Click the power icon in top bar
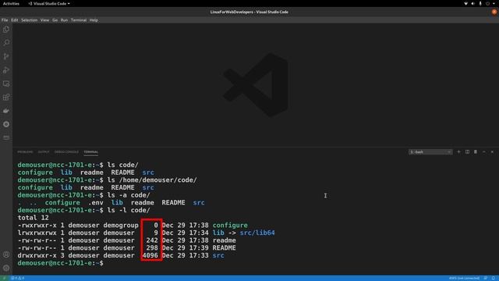Viewport: 499px width, 281px height. tap(487, 3)
